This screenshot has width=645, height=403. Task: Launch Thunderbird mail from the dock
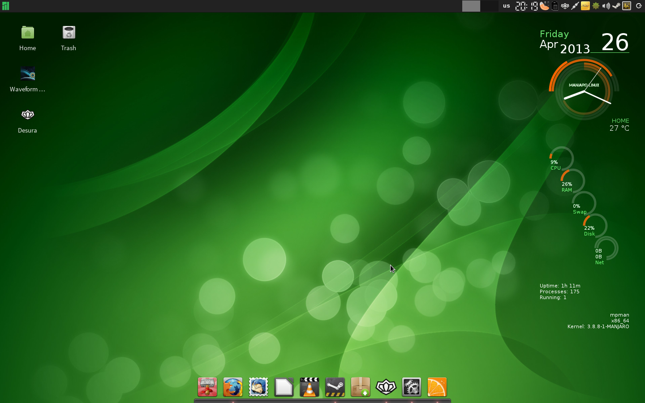point(258,387)
